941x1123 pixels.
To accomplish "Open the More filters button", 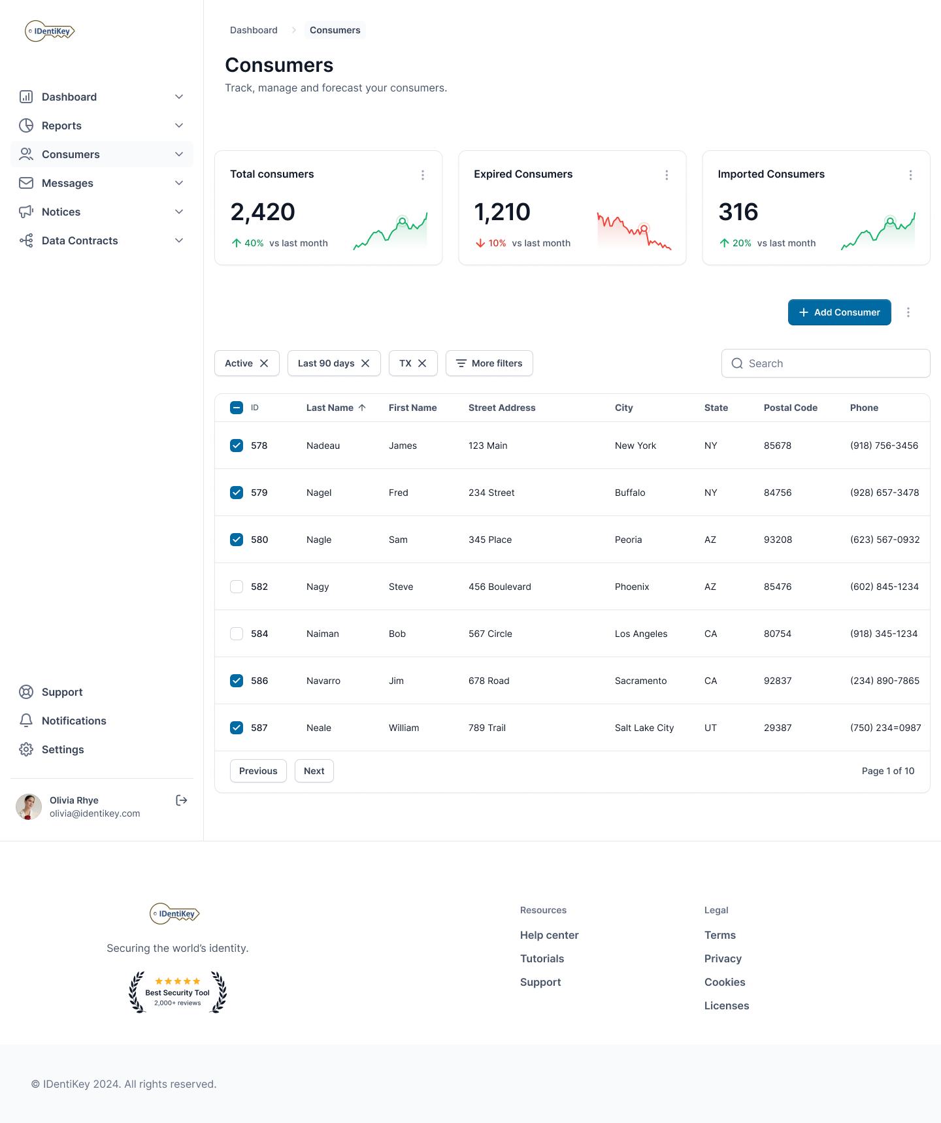I will [x=489, y=363].
